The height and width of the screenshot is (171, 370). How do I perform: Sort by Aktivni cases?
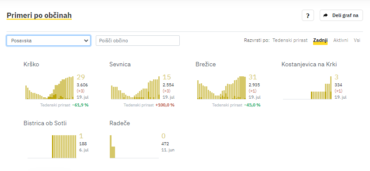click(x=341, y=41)
